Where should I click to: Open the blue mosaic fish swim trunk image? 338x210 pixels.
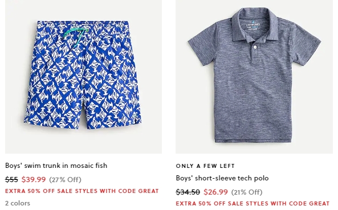[83, 76]
